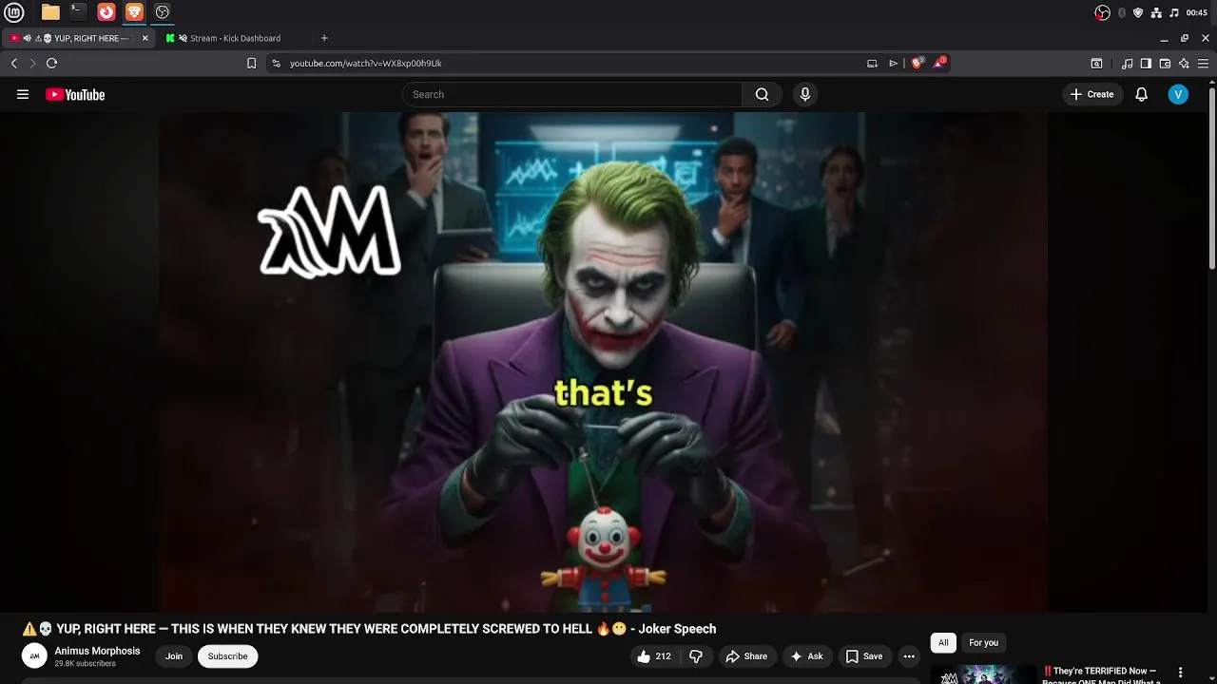The height and width of the screenshot is (684, 1217).
Task: Save video to a playlist
Action: click(x=864, y=655)
